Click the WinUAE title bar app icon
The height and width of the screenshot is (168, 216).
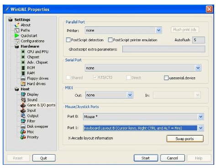[7, 9]
